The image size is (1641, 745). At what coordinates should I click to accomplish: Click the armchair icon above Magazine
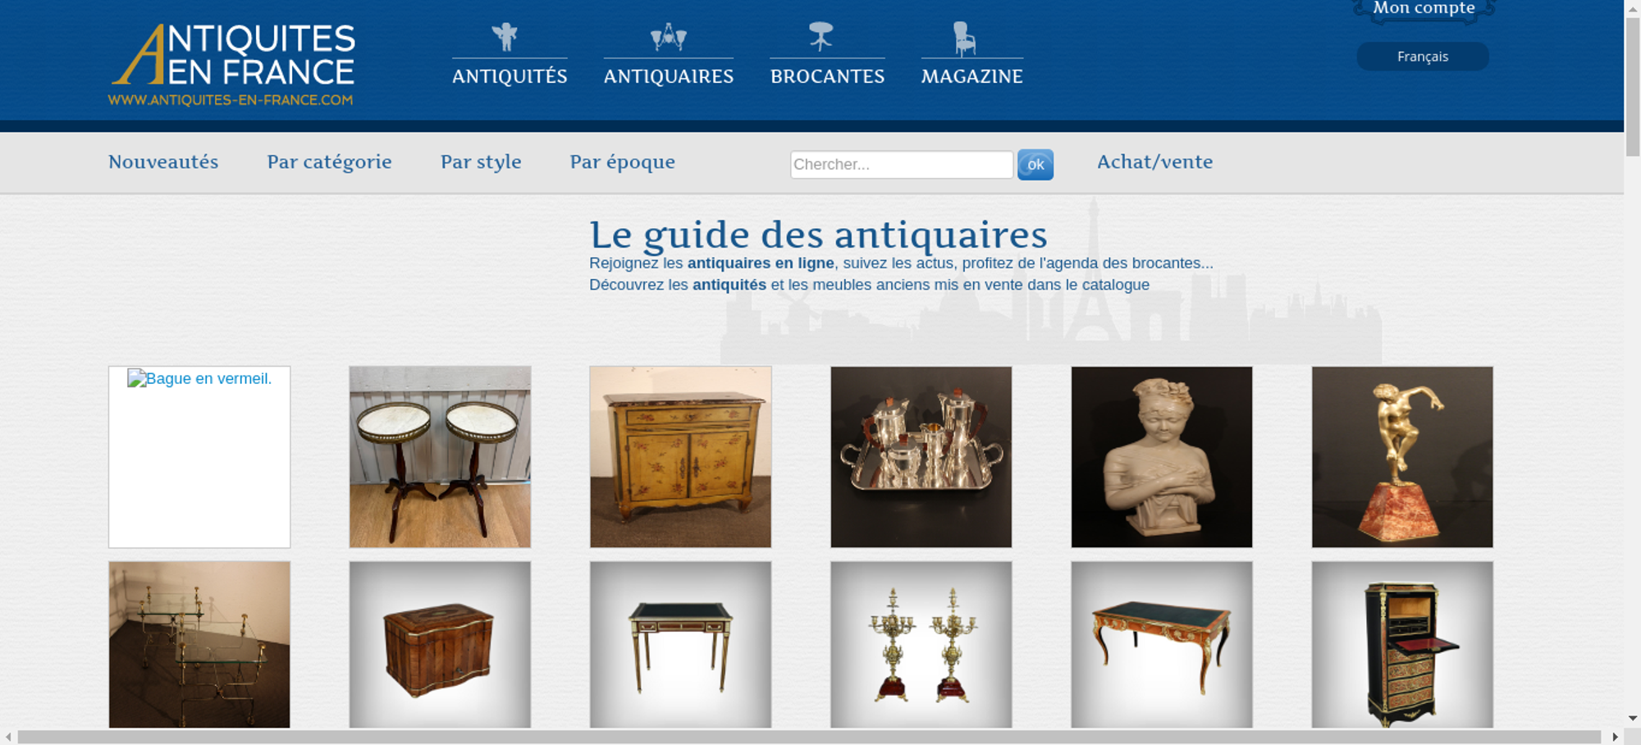click(x=964, y=39)
